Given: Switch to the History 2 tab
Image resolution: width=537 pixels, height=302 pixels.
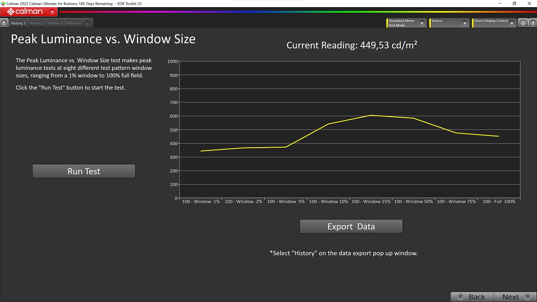Looking at the screenshot, I should (37, 23).
